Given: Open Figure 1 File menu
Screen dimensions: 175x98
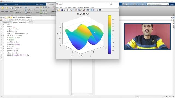Looking at the screenshot, I should pyautogui.click(x=57, y=7).
